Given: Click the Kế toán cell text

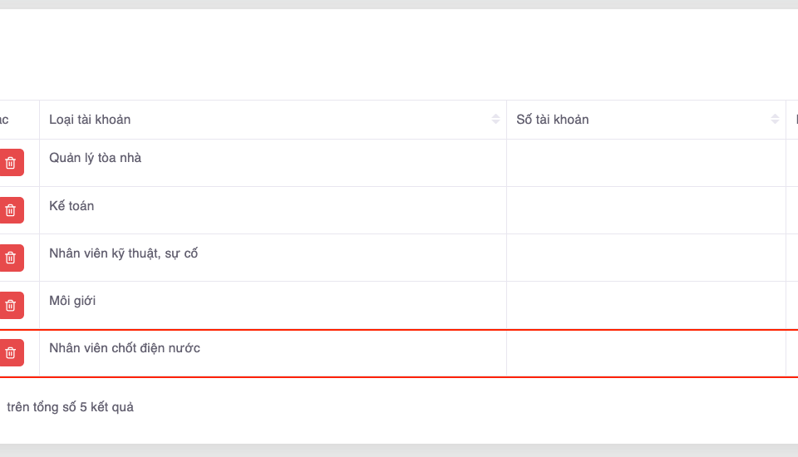Looking at the screenshot, I should (71, 206).
